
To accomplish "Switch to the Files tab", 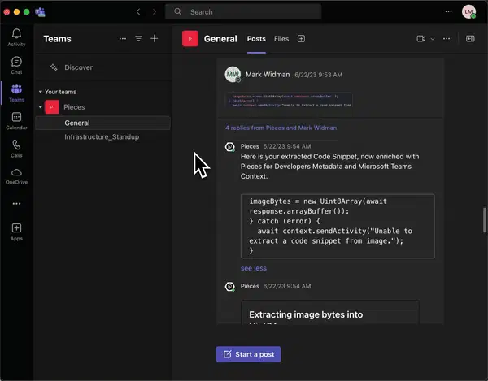I will [281, 39].
